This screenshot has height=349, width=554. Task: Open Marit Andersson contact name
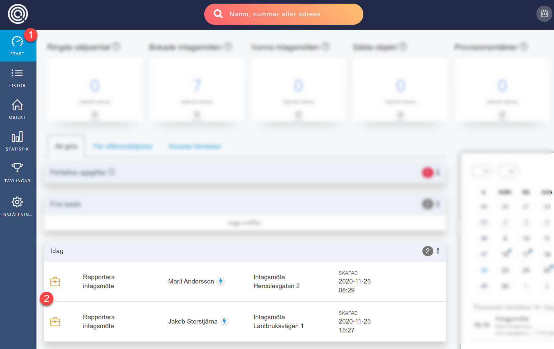click(x=191, y=282)
